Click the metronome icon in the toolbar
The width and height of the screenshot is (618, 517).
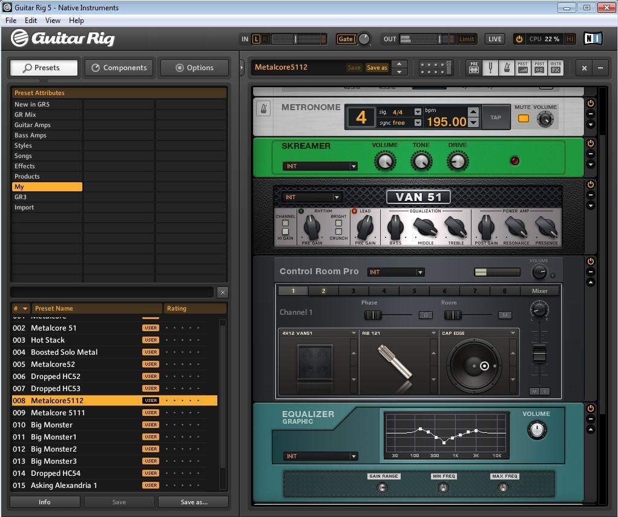pyautogui.click(x=507, y=68)
